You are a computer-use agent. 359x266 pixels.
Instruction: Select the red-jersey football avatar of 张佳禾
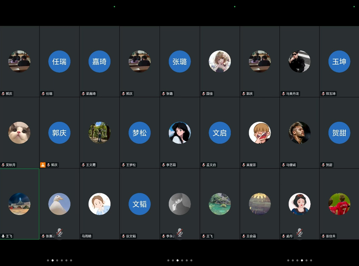339,204
